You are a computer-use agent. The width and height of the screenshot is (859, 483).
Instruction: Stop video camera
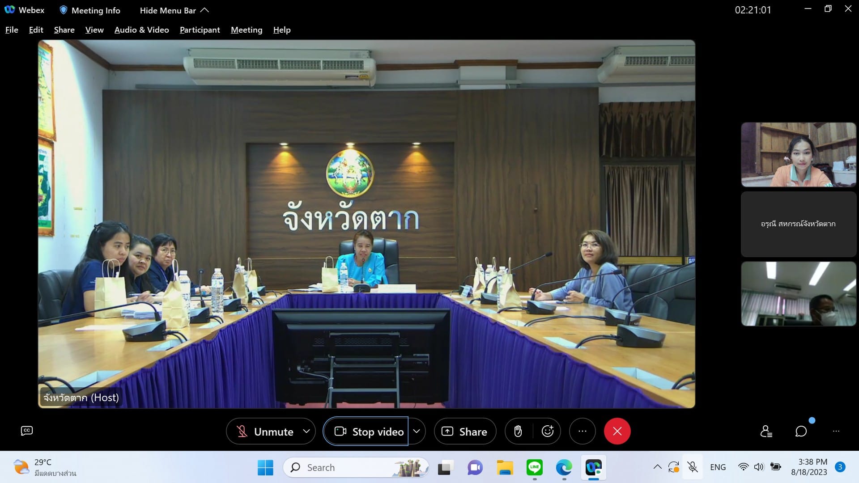[x=369, y=431]
